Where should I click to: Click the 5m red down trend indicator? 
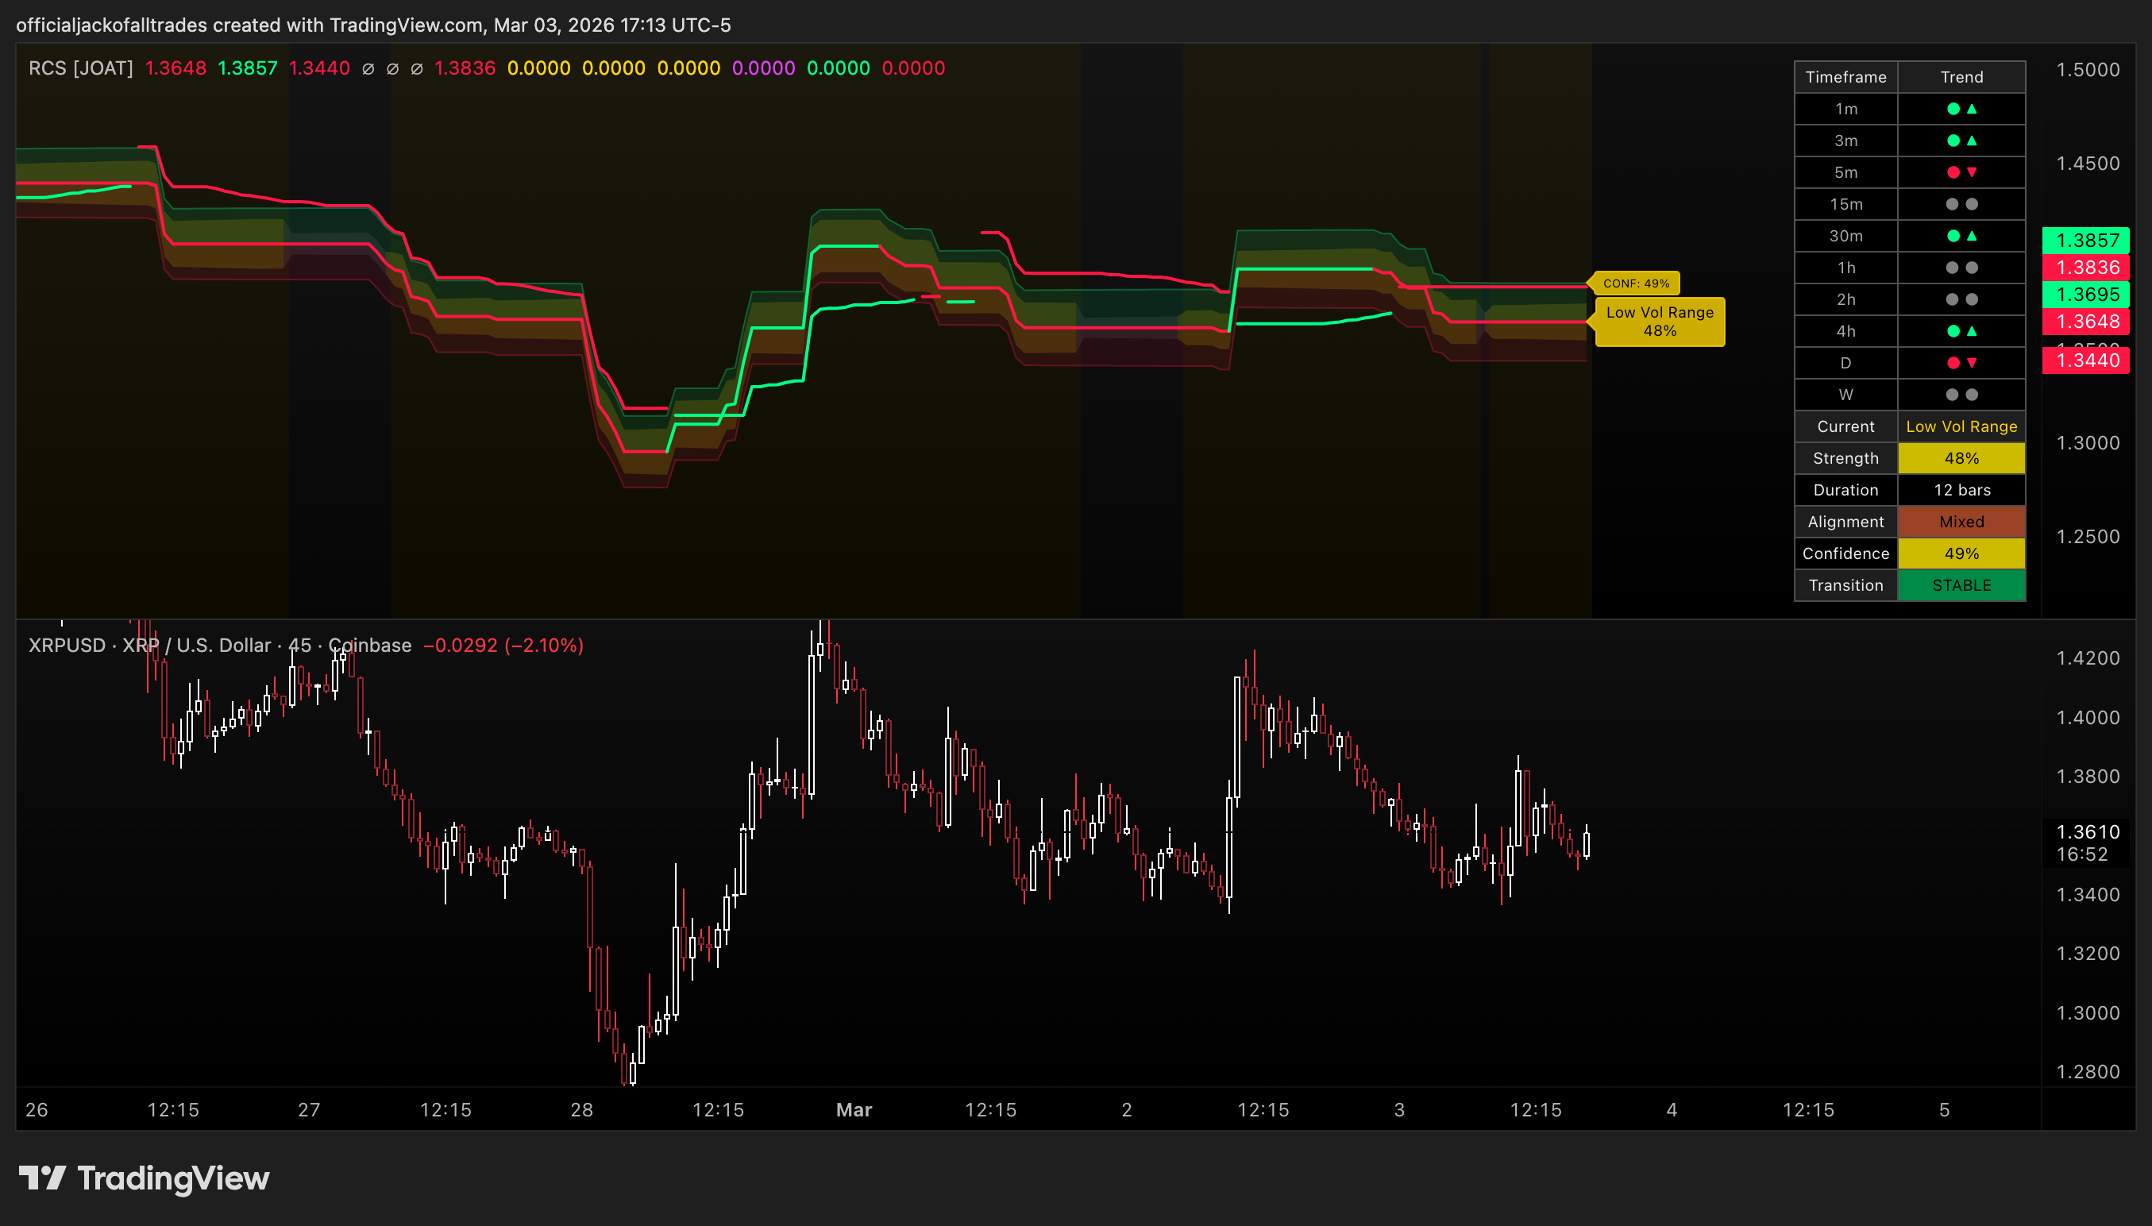pyautogui.click(x=1961, y=172)
